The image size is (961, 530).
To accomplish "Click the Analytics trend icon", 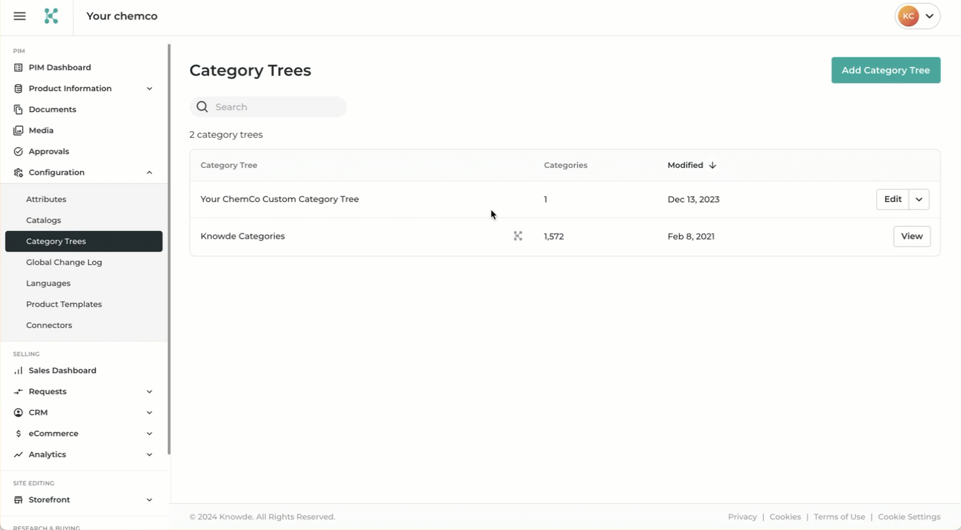I will click(18, 454).
